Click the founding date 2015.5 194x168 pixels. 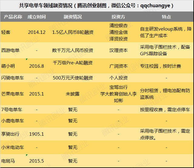click(37, 161)
